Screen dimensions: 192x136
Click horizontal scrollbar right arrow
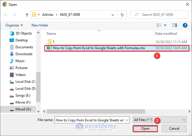coord(189,112)
